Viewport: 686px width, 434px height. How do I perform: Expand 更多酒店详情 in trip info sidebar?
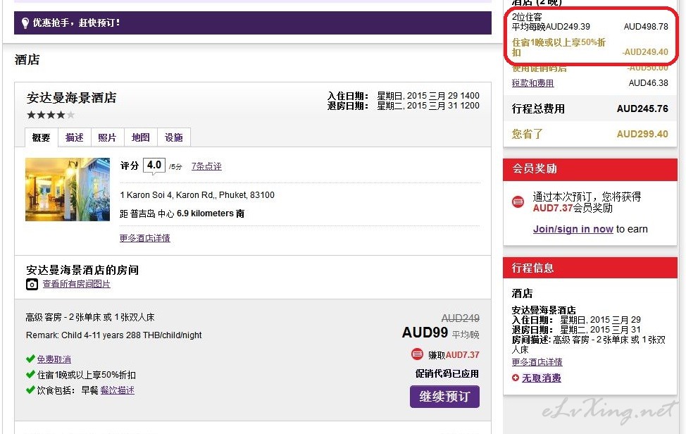[537, 362]
